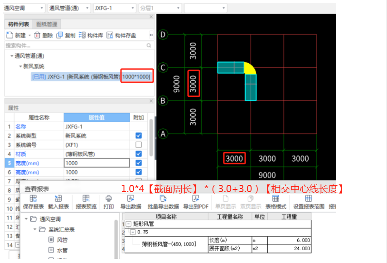Collapse 系统汇总表 in report tree
Image resolution: width=387 pixels, height=263 pixels.
[x=35, y=229]
